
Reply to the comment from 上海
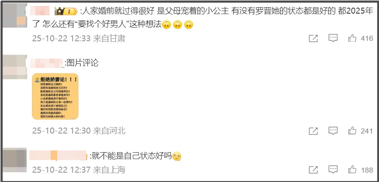(333, 170)
